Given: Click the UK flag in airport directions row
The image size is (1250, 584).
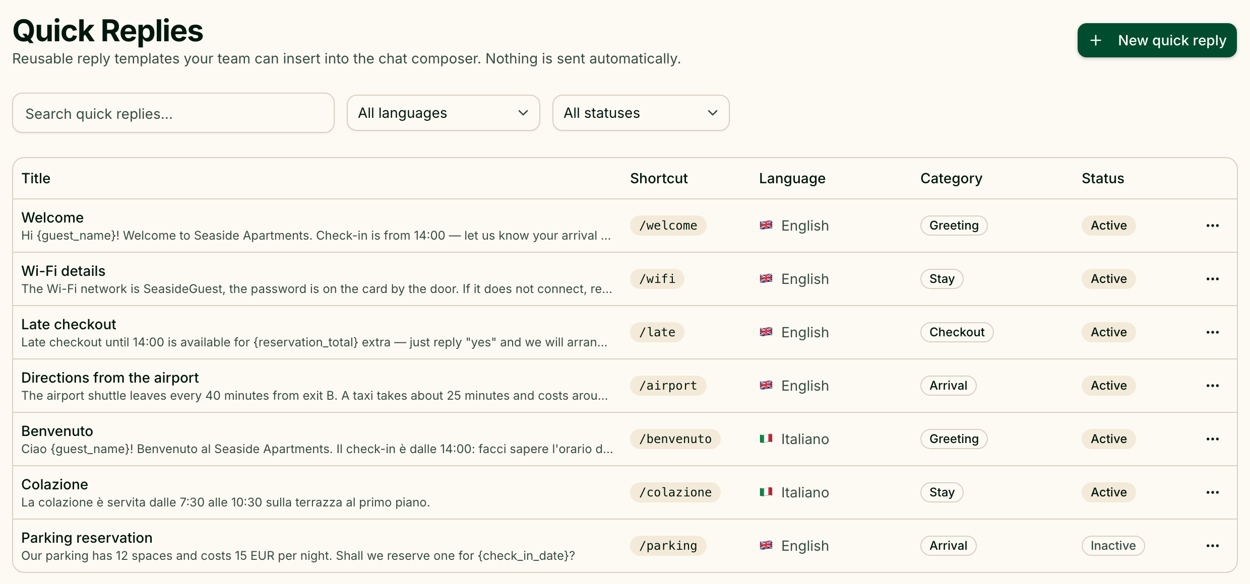Looking at the screenshot, I should pyautogui.click(x=766, y=385).
